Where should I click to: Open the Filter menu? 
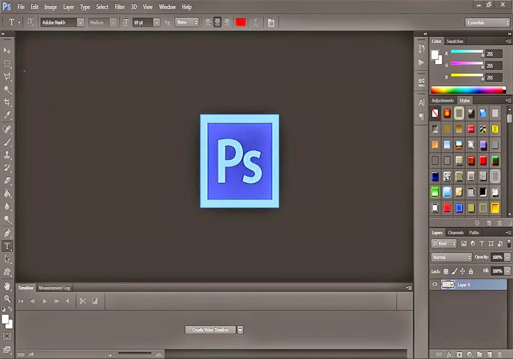click(120, 7)
